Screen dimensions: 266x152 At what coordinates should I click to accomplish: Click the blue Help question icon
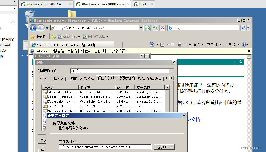(x=244, y=44)
